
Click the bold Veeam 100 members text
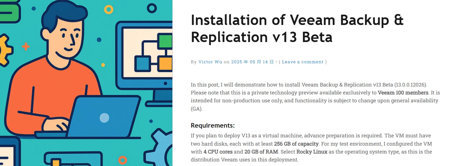click(x=403, y=93)
